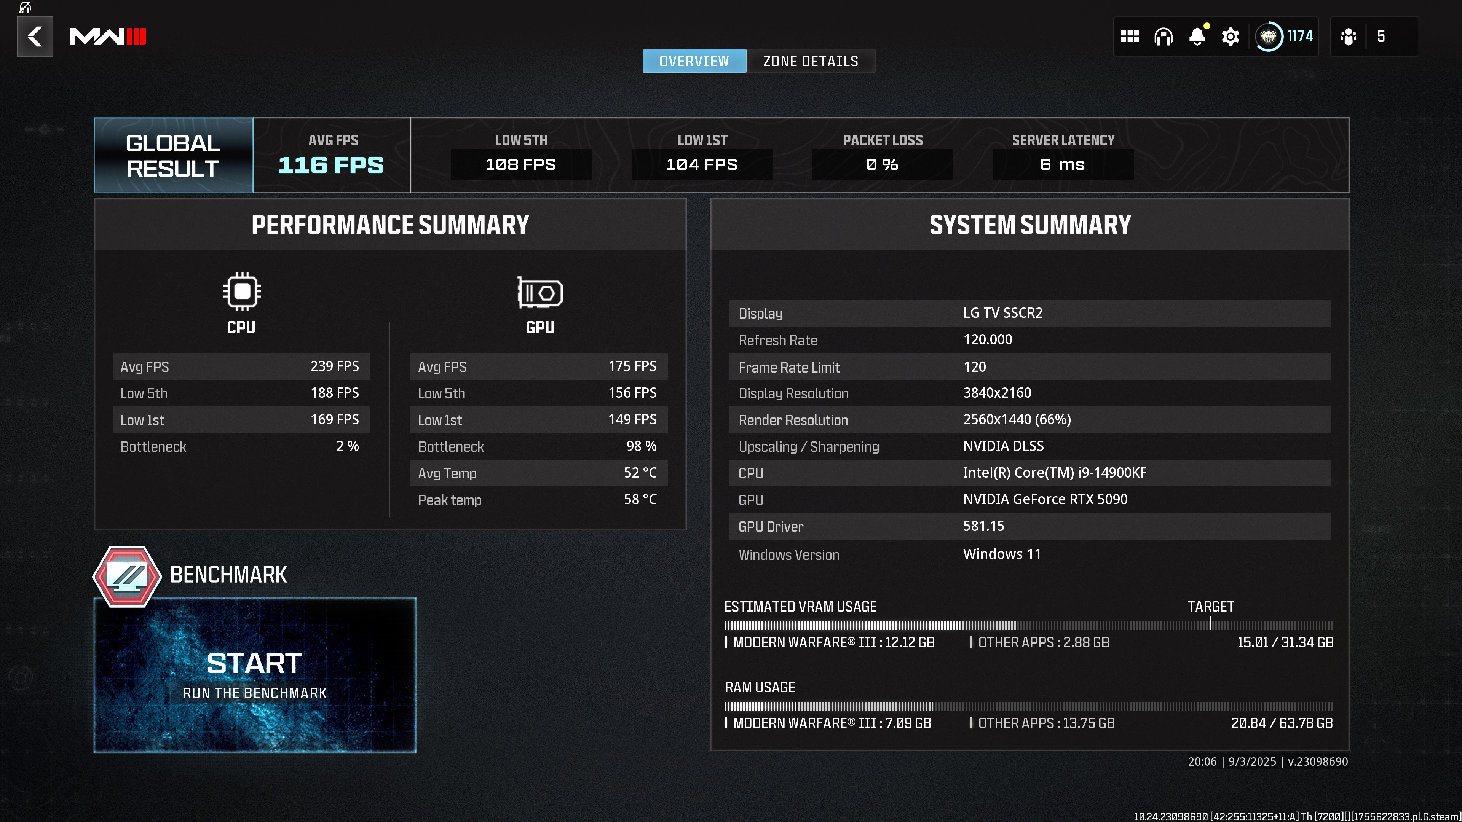Open notifications bell icon

pyautogui.click(x=1197, y=37)
